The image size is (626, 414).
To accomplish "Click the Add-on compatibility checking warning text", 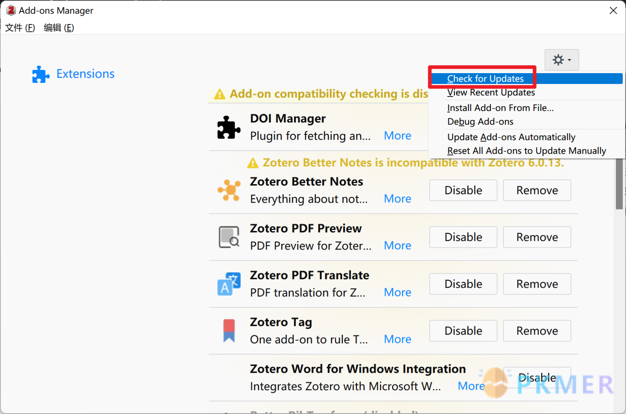I will coord(329,94).
